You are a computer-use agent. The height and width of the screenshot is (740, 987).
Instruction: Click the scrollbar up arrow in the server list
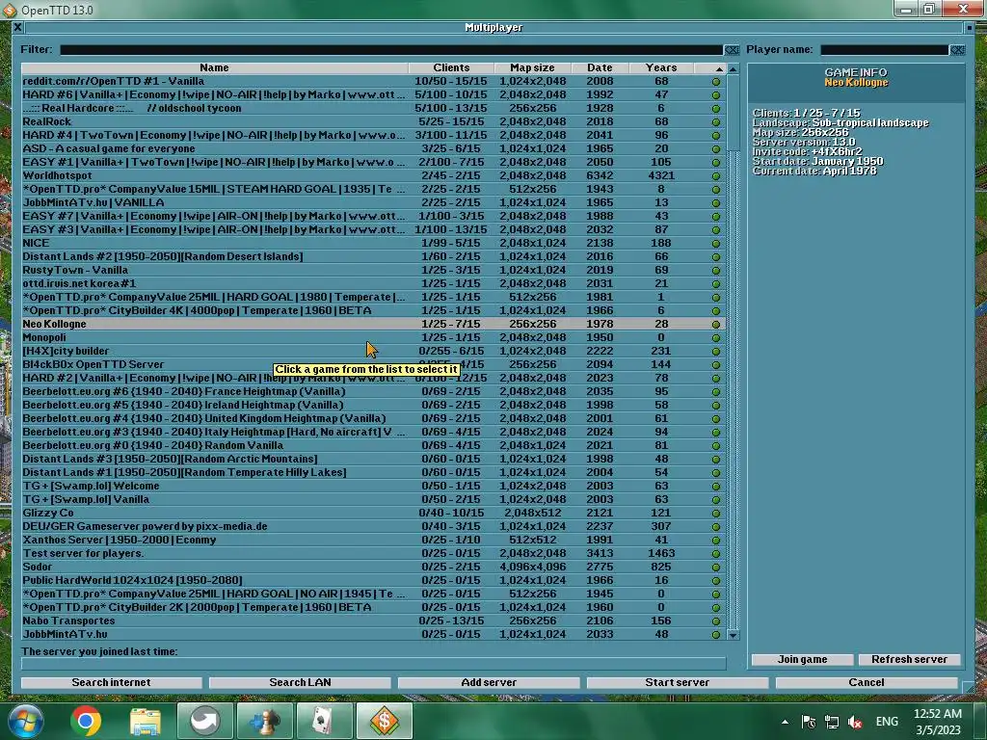coord(733,68)
